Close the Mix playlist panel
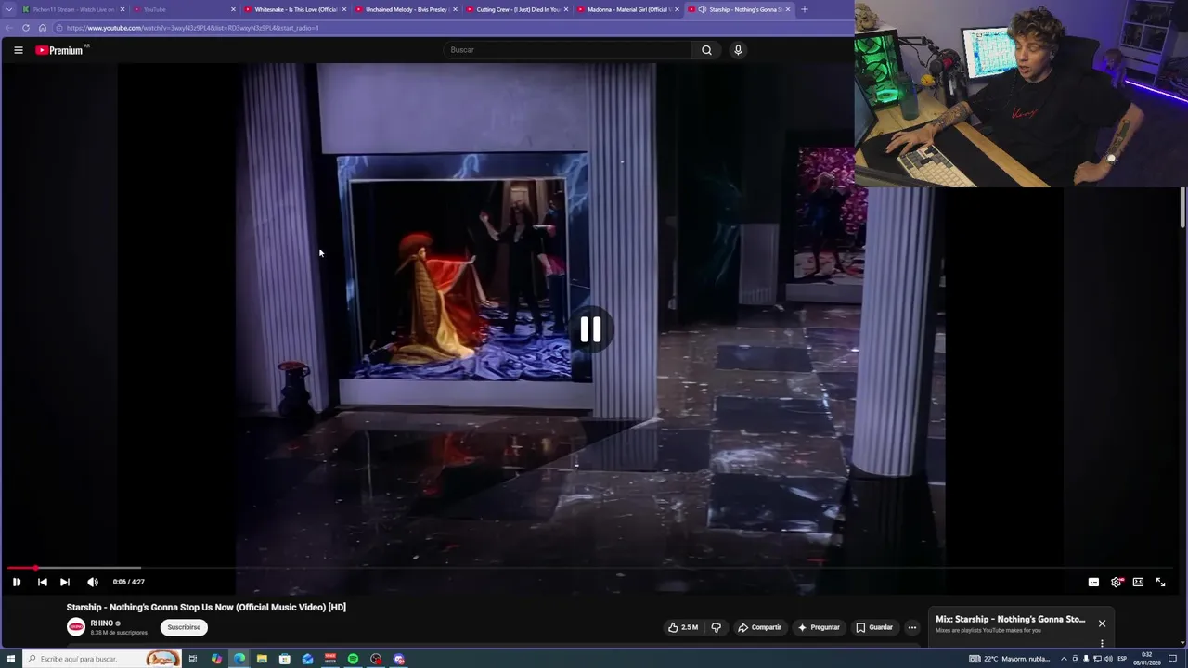Viewport: 1188px width, 668px height. (1102, 623)
